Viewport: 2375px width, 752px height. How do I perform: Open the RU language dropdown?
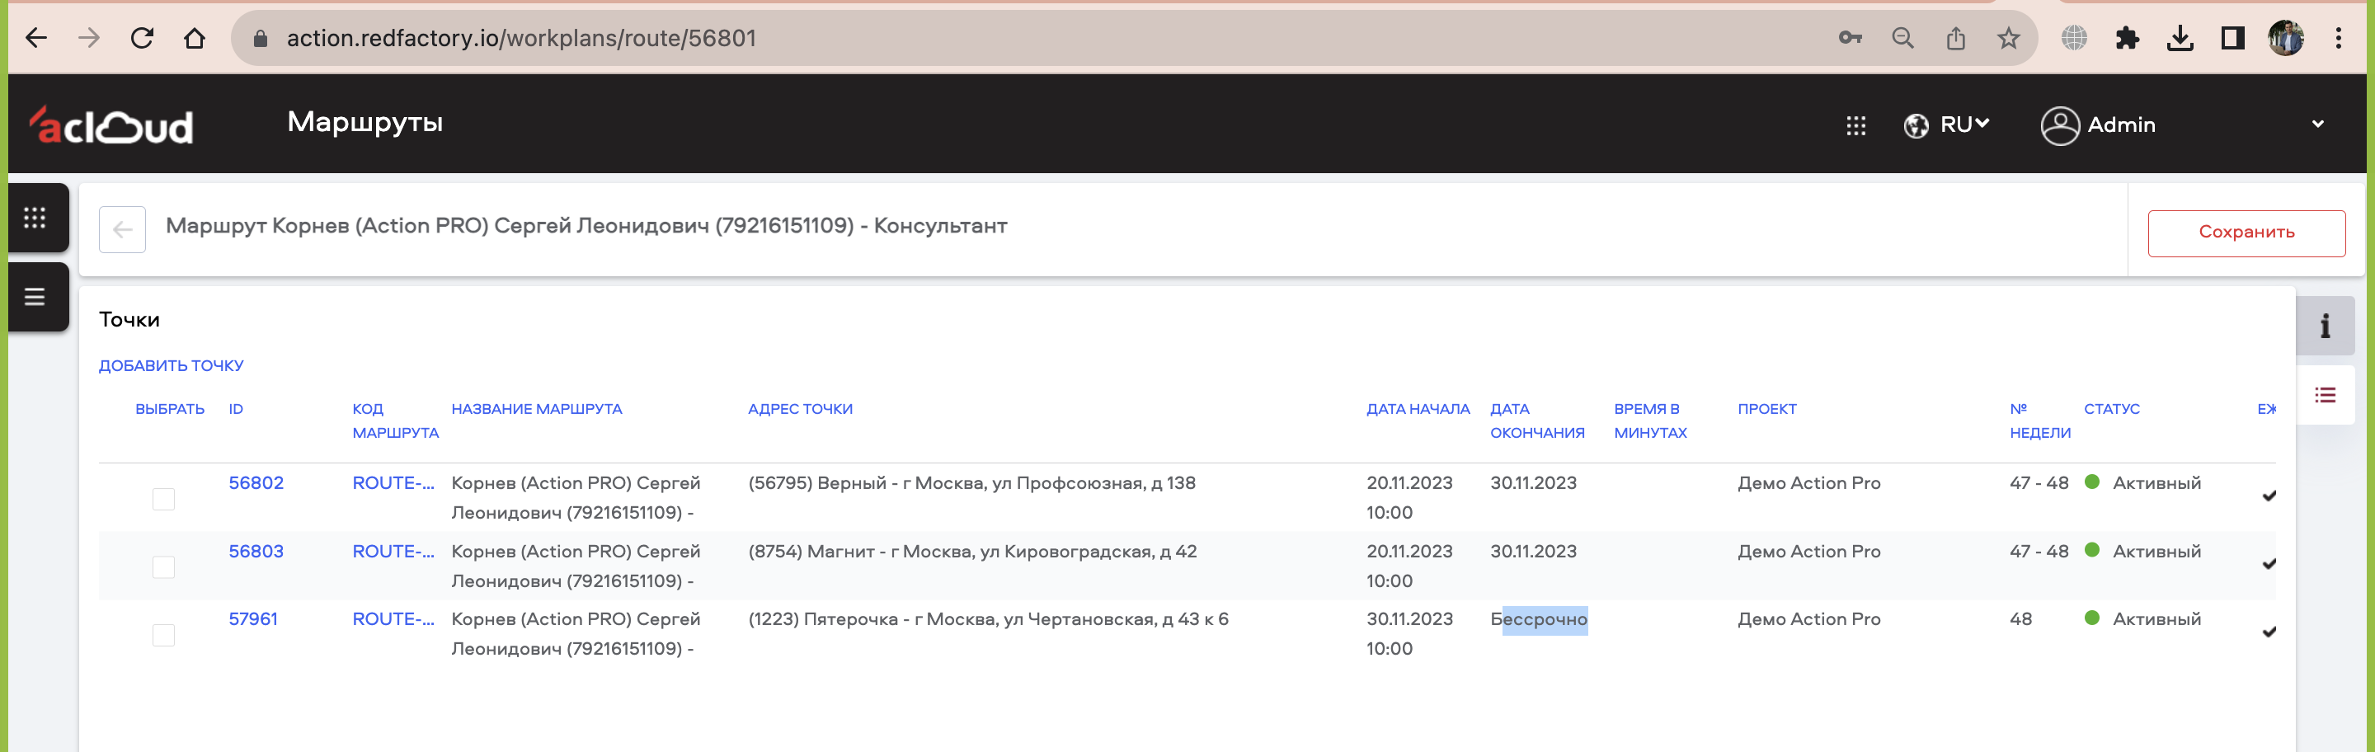click(x=1946, y=125)
